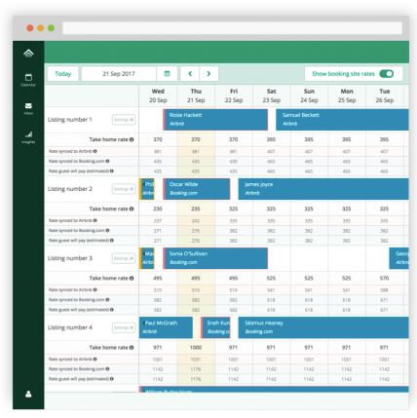Click Listing 2 take home rate 235 on Thu

(x=196, y=209)
